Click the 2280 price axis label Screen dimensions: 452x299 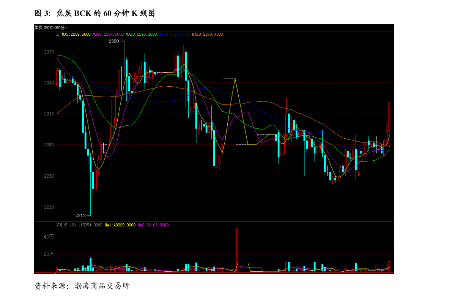(x=49, y=145)
